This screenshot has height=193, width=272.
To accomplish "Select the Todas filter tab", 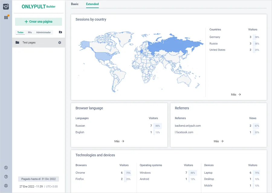I will point(20,32).
